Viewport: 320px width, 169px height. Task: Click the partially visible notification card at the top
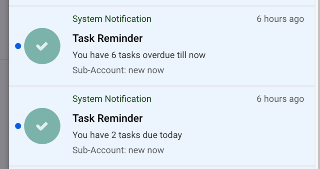coord(162,3)
